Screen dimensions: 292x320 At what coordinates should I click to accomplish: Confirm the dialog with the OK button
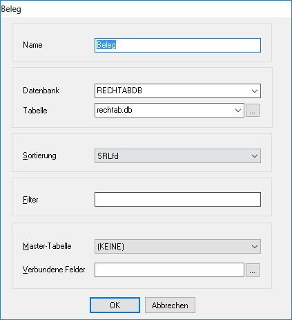115,305
